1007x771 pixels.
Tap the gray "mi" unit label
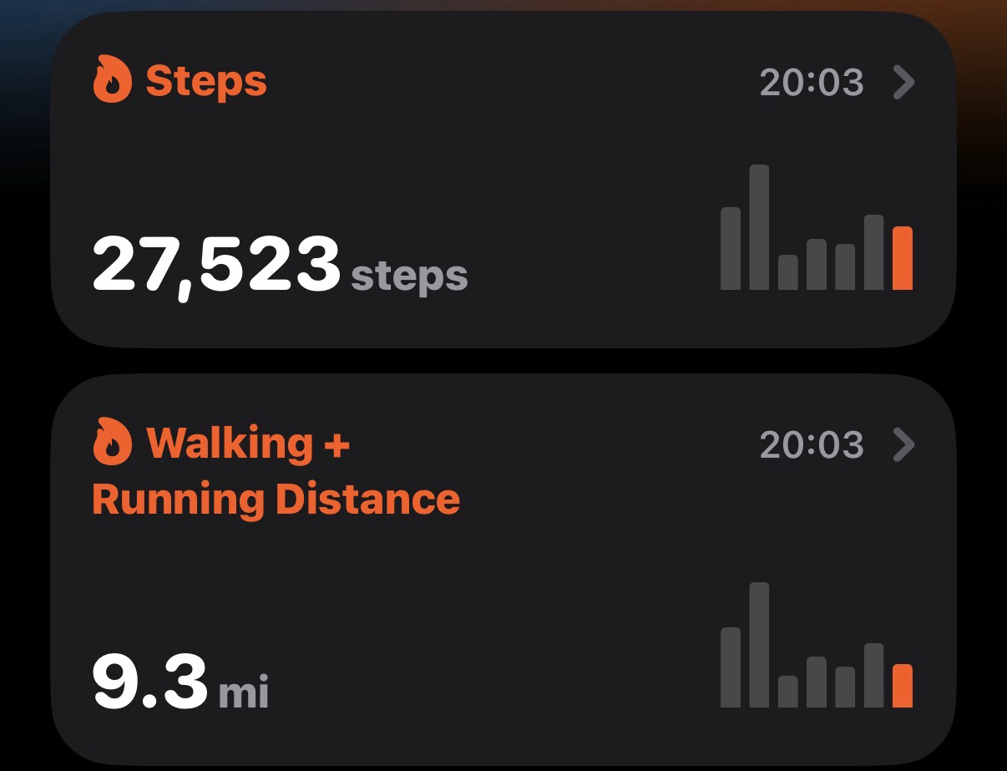click(x=244, y=692)
